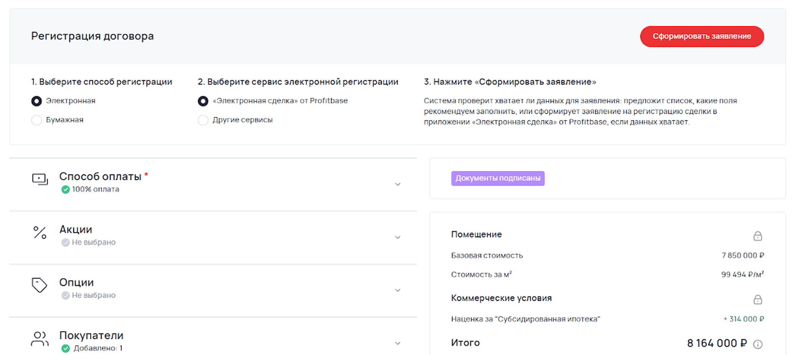Expand the Акции section chevron
This screenshot has height=355, width=793.
coord(398,238)
